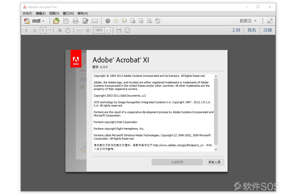Click the Adobe Acrobat Pro title bar icon
The height and width of the screenshot is (194, 284).
(25, 7)
